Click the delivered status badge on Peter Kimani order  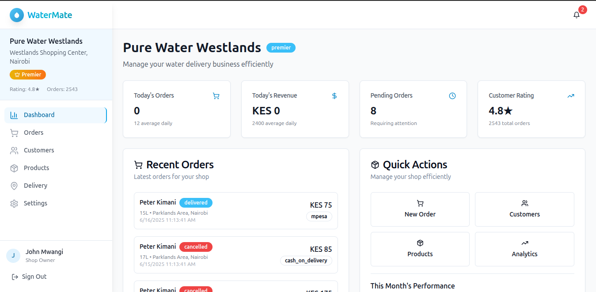click(x=196, y=203)
